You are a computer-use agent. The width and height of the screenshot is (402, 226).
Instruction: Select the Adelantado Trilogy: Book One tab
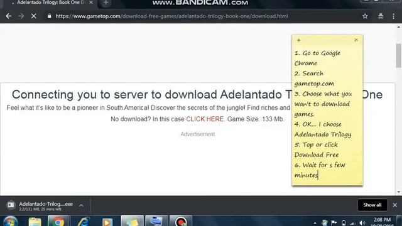[50, 3]
